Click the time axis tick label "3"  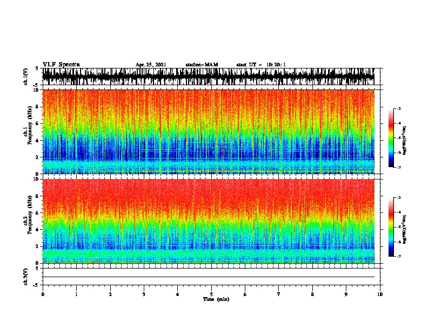(144, 294)
